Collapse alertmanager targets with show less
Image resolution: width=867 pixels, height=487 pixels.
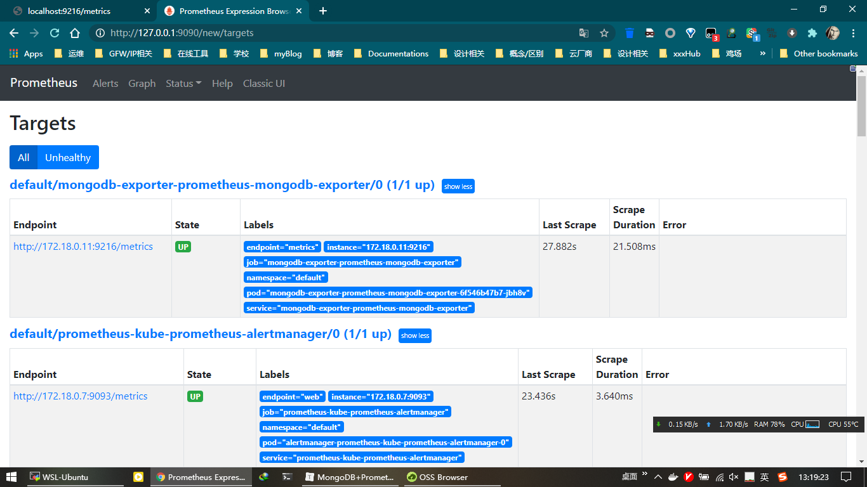[415, 335]
